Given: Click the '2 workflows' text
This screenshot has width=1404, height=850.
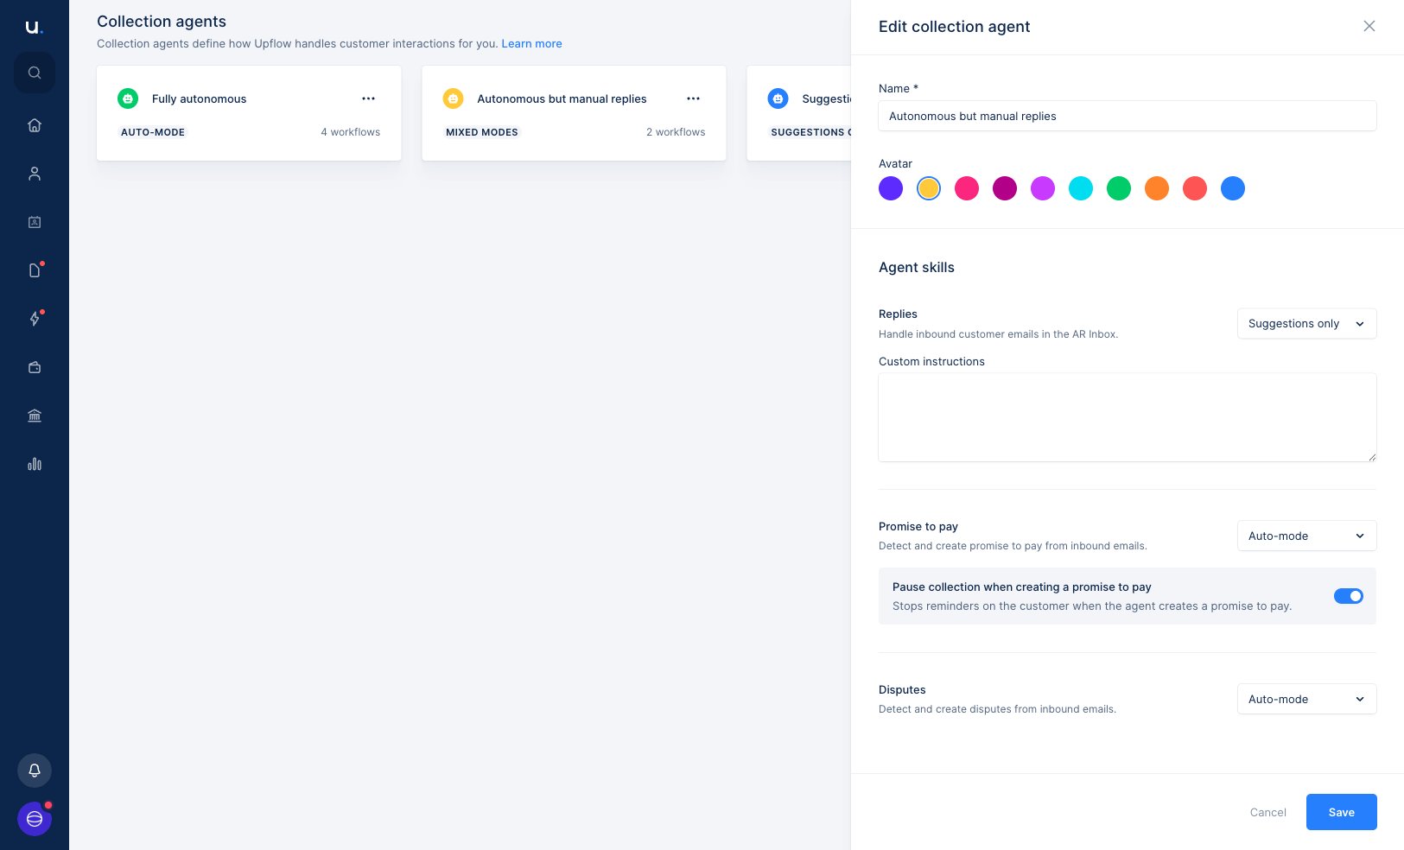Looking at the screenshot, I should [x=676, y=132].
